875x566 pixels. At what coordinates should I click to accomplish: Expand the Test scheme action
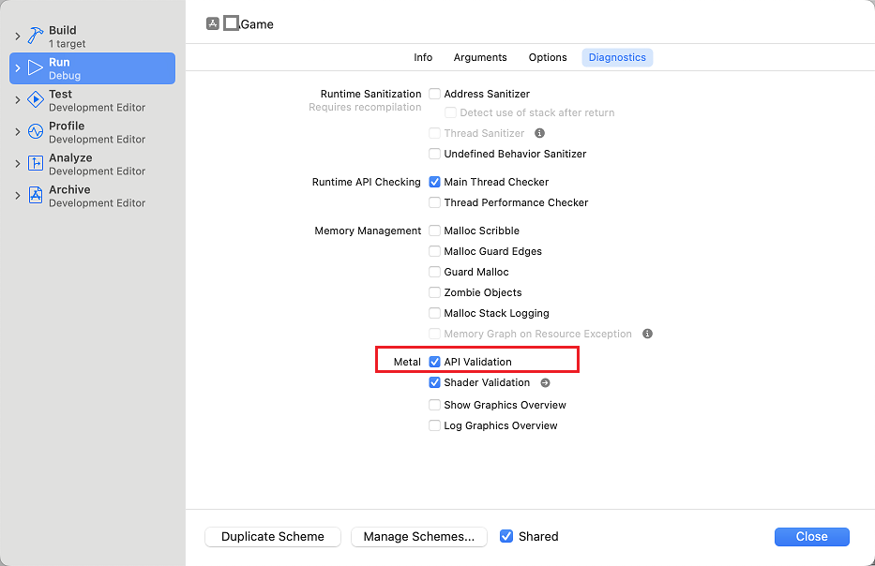(x=17, y=100)
